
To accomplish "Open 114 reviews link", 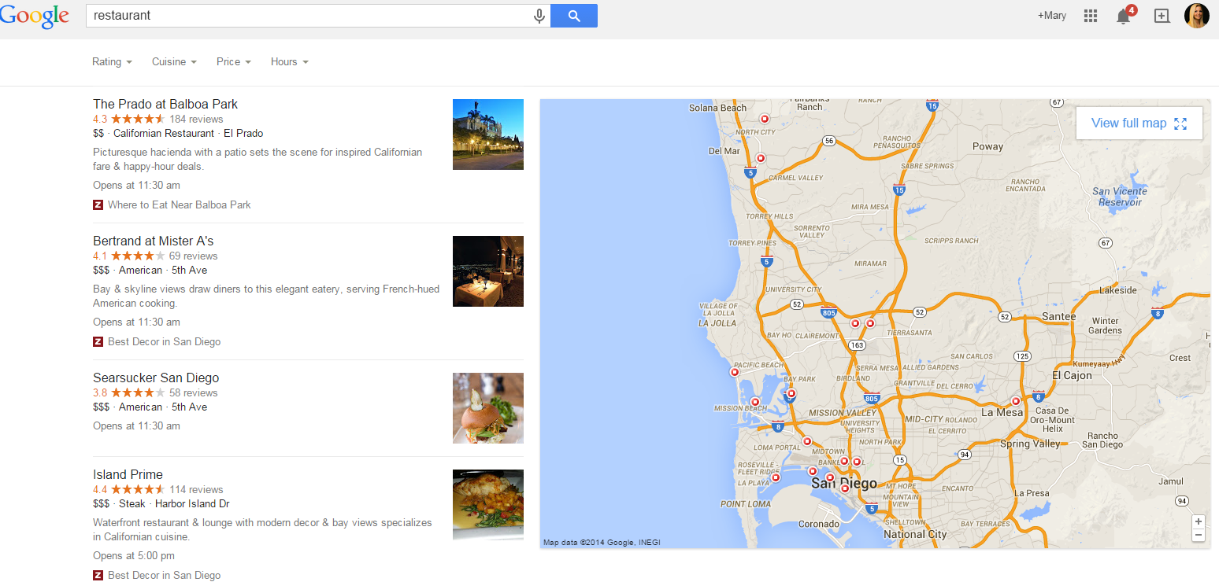I will [197, 489].
